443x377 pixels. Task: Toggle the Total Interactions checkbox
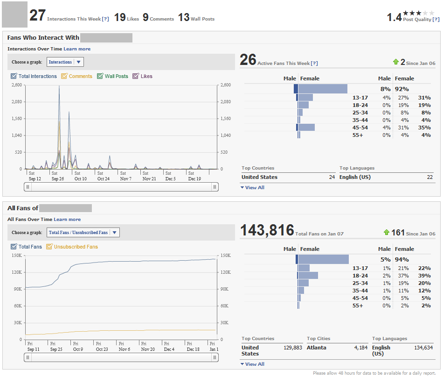(14, 76)
